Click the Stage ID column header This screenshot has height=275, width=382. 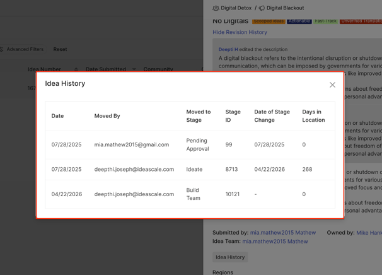[x=233, y=116]
